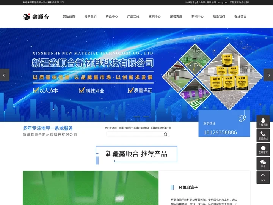This screenshot has width=273, height=205.
Task: Click the main blue banner image
Action: [x=136, y=75]
